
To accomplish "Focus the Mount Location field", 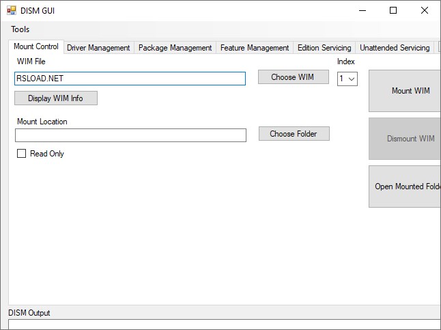I will pos(130,135).
